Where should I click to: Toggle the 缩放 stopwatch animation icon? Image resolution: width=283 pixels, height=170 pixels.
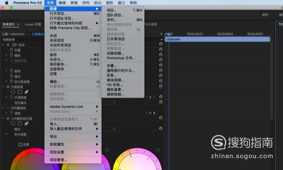(x=11, y=55)
